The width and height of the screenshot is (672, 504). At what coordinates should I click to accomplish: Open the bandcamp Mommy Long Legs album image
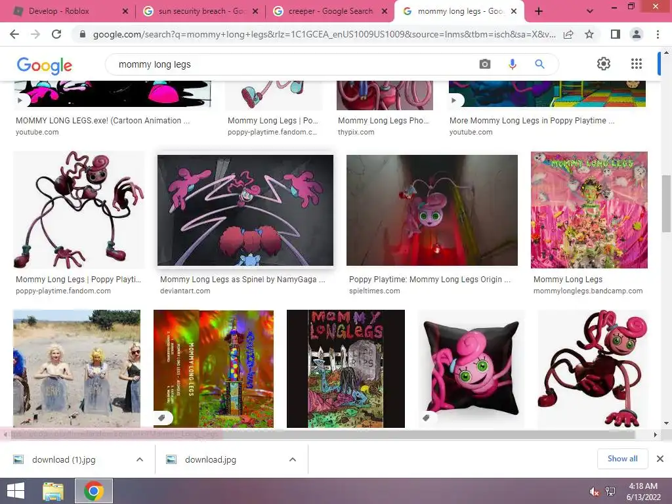pyautogui.click(x=589, y=210)
